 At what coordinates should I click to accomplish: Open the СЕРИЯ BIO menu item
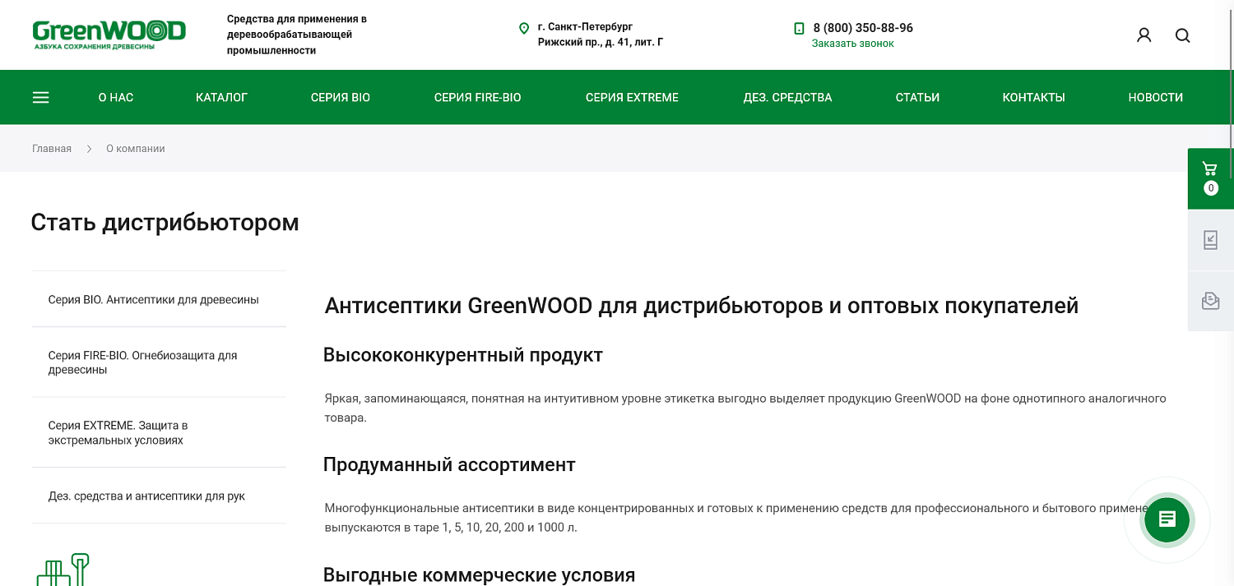[341, 97]
